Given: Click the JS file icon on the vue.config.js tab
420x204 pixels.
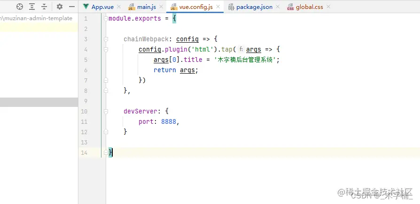Looking at the screenshot, I should (173, 7).
